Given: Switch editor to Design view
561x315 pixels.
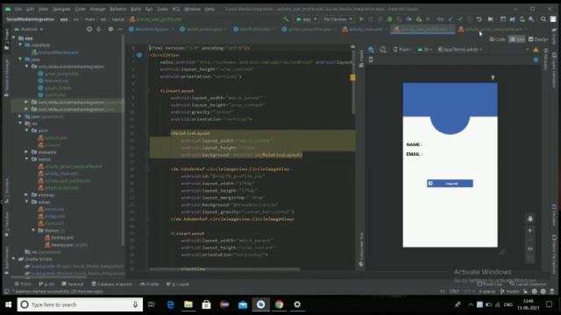Looking at the screenshot, I should pos(538,38).
